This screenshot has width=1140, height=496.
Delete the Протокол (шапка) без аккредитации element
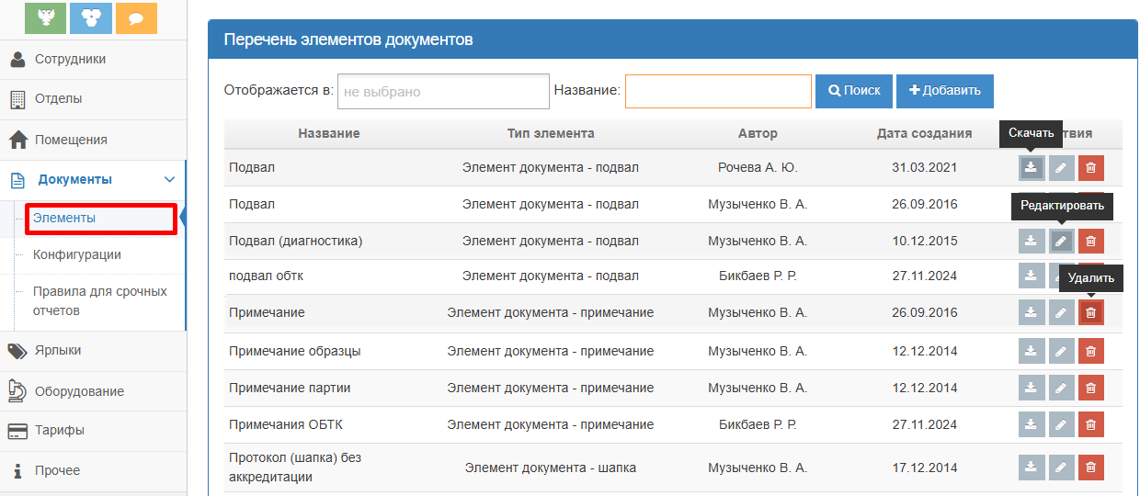(1090, 468)
